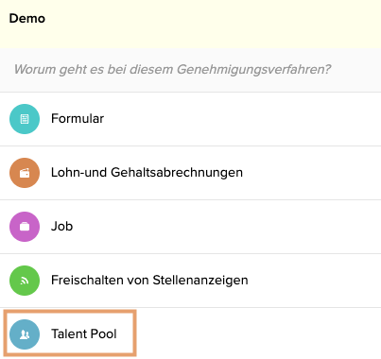Click the orange wallet payroll icon
Image resolution: width=381 pixels, height=359 pixels.
pyautogui.click(x=25, y=173)
